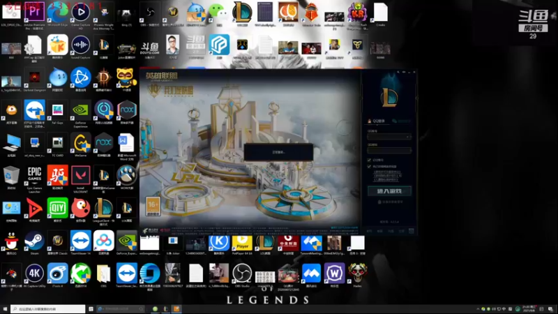This screenshot has height=314, width=558.
Task: Open PotPlayer 64 bit desktop icon
Action: [242, 243]
